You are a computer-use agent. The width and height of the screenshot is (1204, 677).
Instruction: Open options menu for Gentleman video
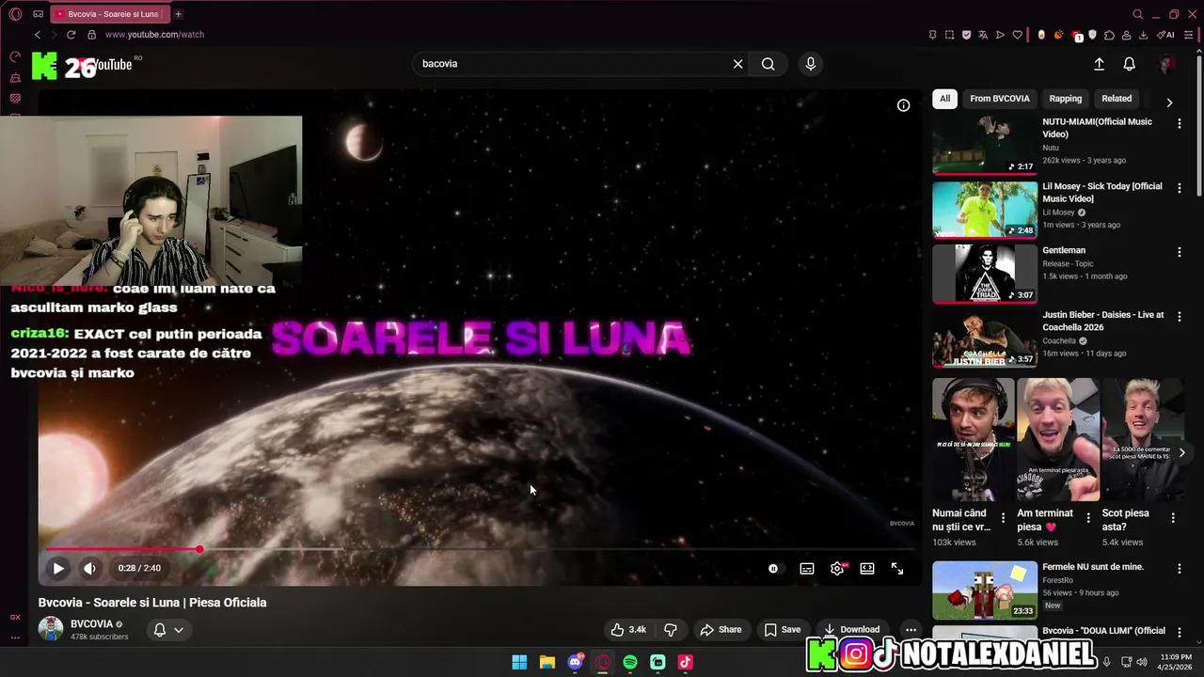[1180, 252]
